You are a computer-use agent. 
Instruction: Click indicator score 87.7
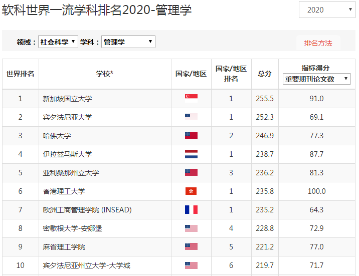point(317,154)
